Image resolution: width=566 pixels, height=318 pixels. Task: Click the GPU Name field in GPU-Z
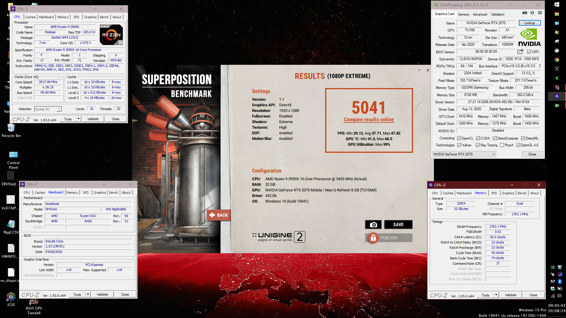pyautogui.click(x=486, y=23)
